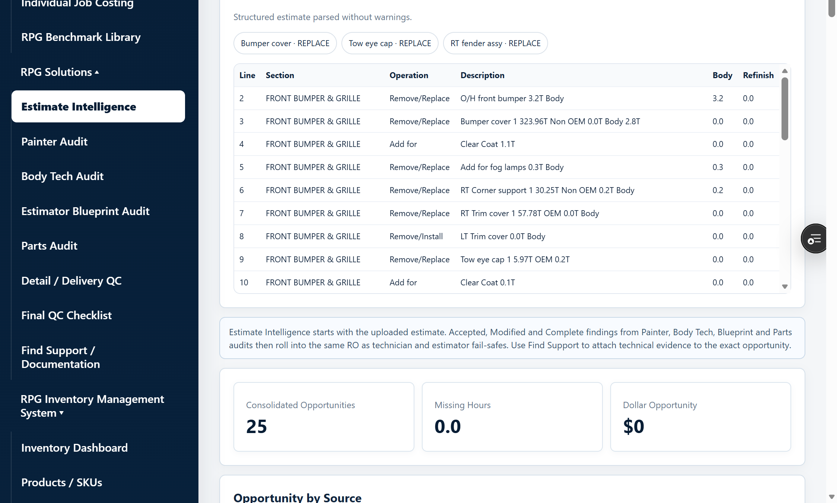Screen dimensions: 837x503
Task: Click page scrollbar down arrow
Action: click(832, 497)
